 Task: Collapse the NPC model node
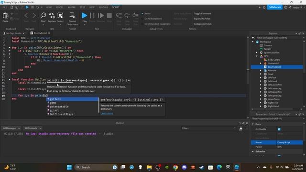click(257, 56)
